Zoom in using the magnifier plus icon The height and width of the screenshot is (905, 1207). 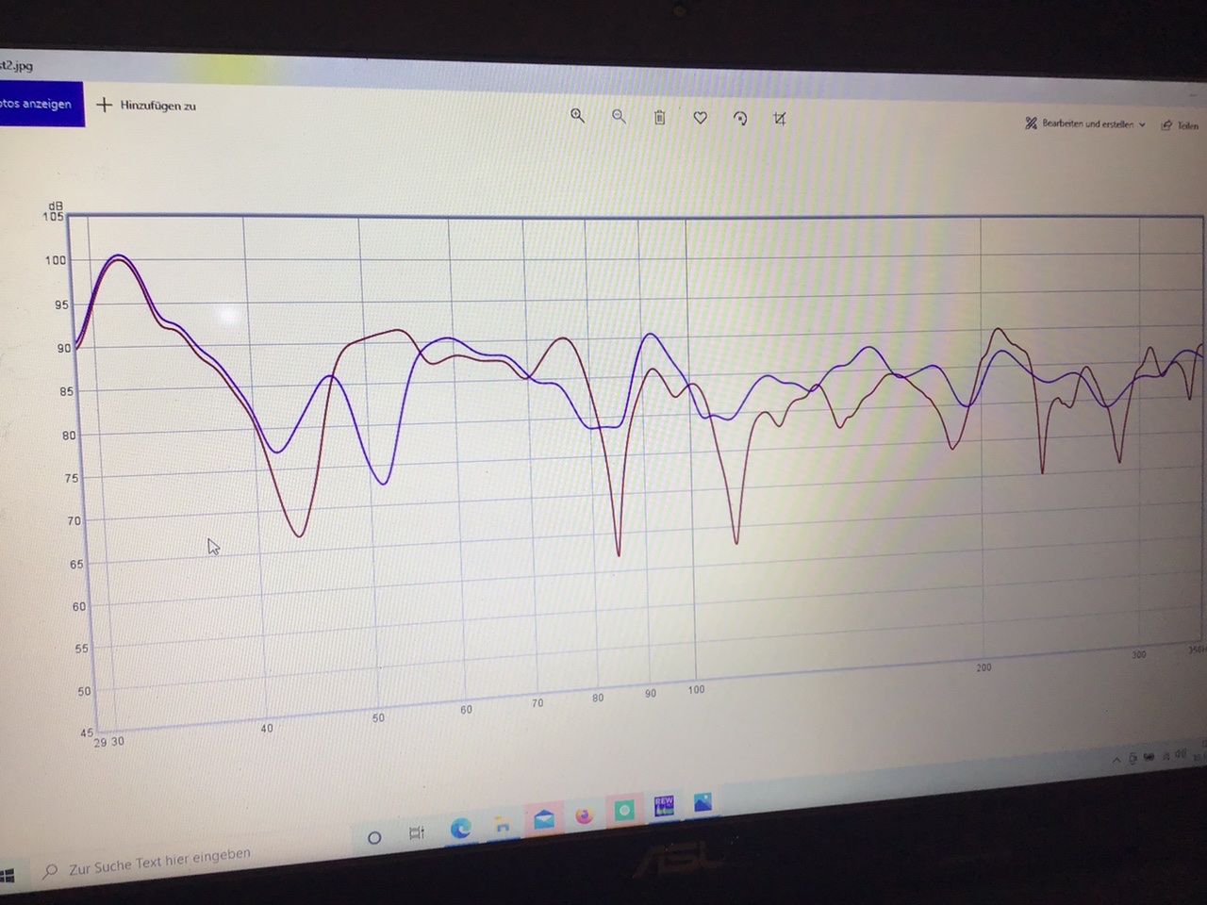point(577,116)
